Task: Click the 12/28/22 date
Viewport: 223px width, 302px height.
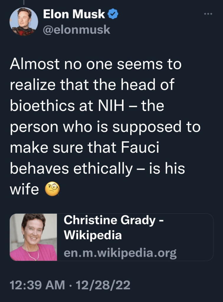Action: 103,286
